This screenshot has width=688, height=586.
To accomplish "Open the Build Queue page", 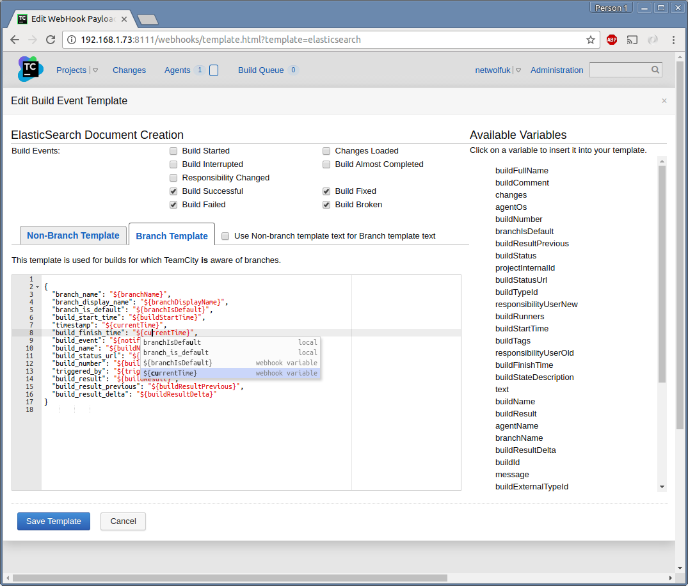I will (x=260, y=70).
